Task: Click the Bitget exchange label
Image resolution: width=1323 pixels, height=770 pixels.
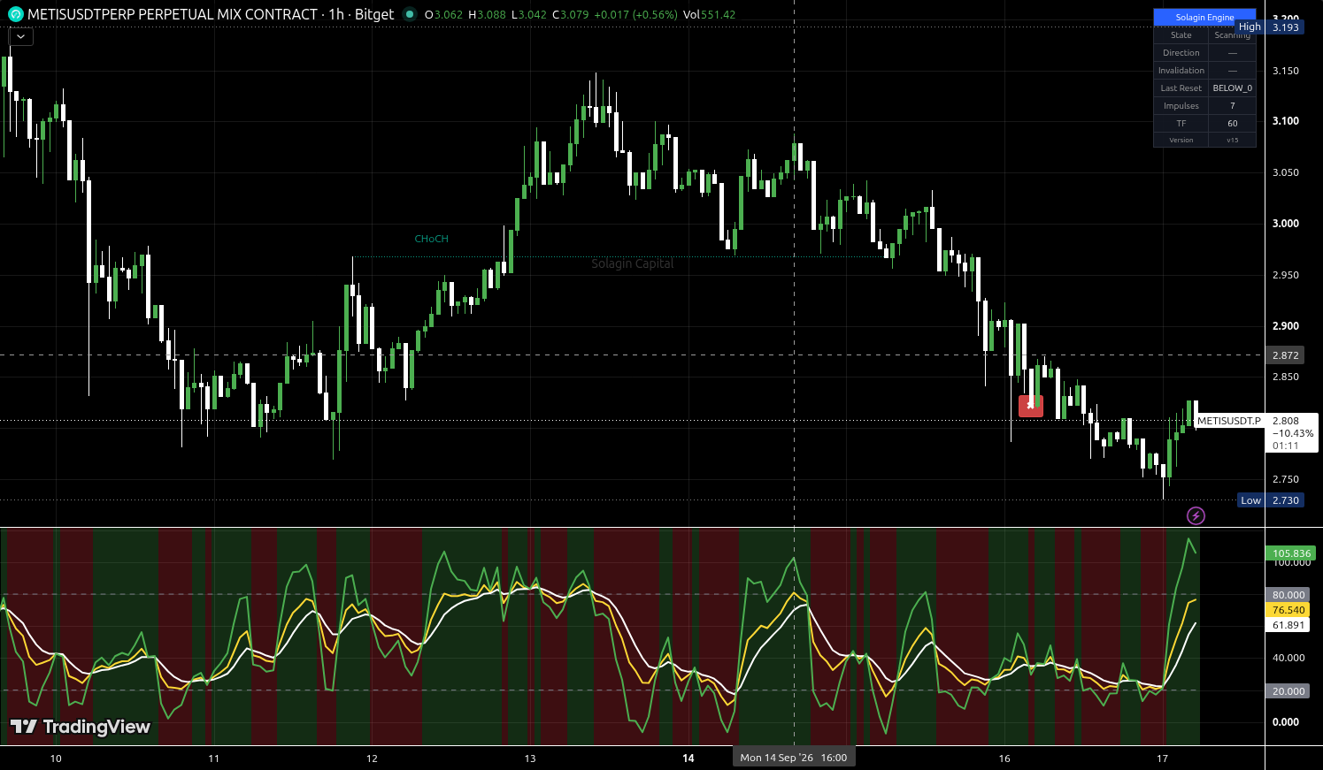Action: 374,14
